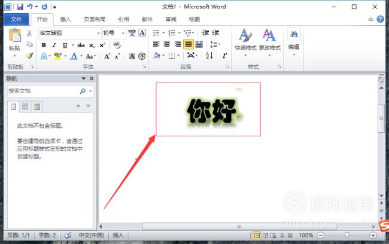Image resolution: width=389 pixels, height=244 pixels.
Task: Open the font name dropdown arrow
Action: [99, 33]
